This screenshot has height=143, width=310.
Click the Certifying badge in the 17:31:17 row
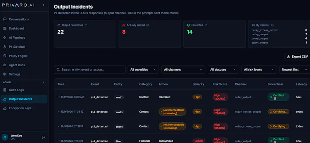(x=278, y=126)
